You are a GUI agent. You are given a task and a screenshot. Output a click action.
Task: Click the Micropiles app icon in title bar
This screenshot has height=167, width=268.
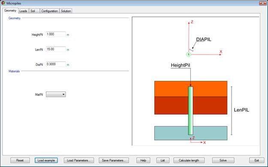(x=3, y=3)
